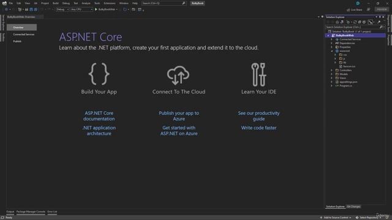Open .NET application architecture link
Image resolution: width=392 pixels, height=220 pixels.
click(99, 130)
